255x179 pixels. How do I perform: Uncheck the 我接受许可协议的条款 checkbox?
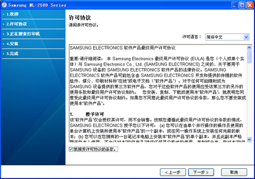click(x=71, y=149)
